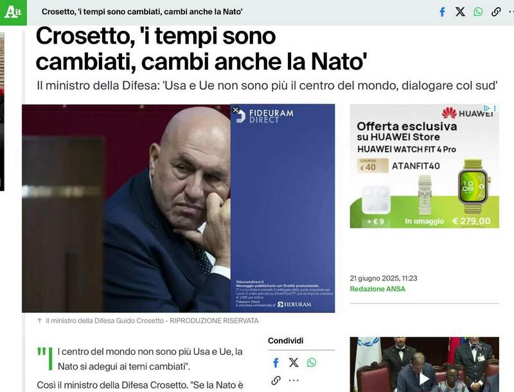This screenshot has height=392, width=514.
Task: Click the ANSA.it logo in header
Action: (13, 12)
